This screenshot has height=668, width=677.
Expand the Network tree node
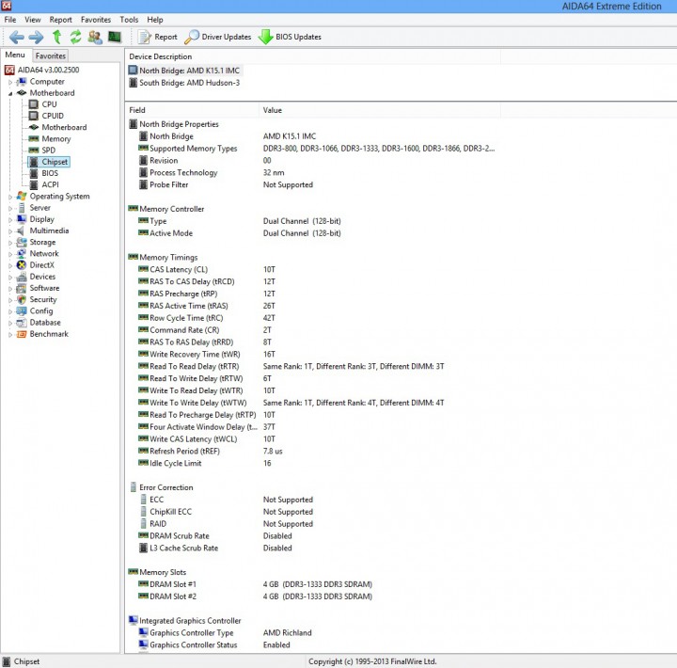point(10,254)
